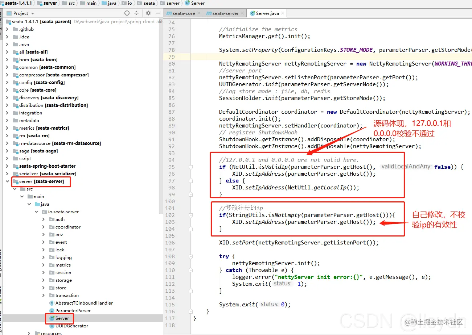Image resolution: width=472 pixels, height=335 pixels.
Task: Expand the transaction package
Action: tap(44, 296)
